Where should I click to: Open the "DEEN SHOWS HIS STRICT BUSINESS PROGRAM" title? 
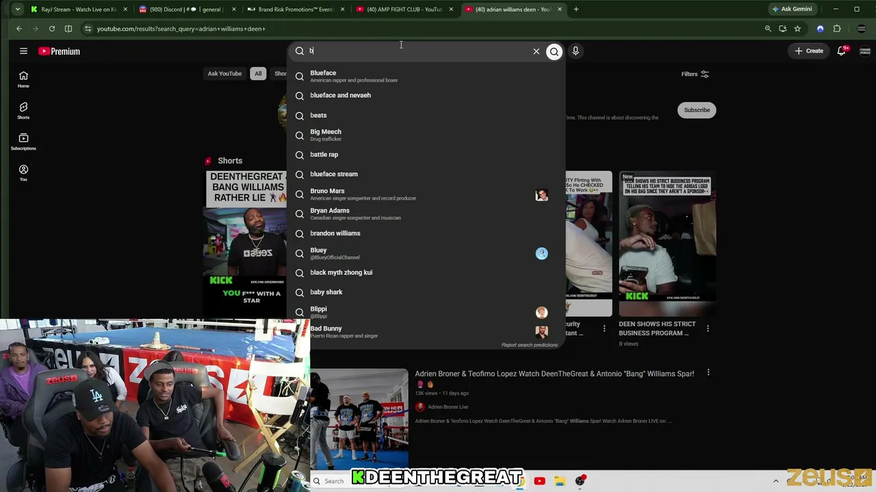pyautogui.click(x=657, y=329)
